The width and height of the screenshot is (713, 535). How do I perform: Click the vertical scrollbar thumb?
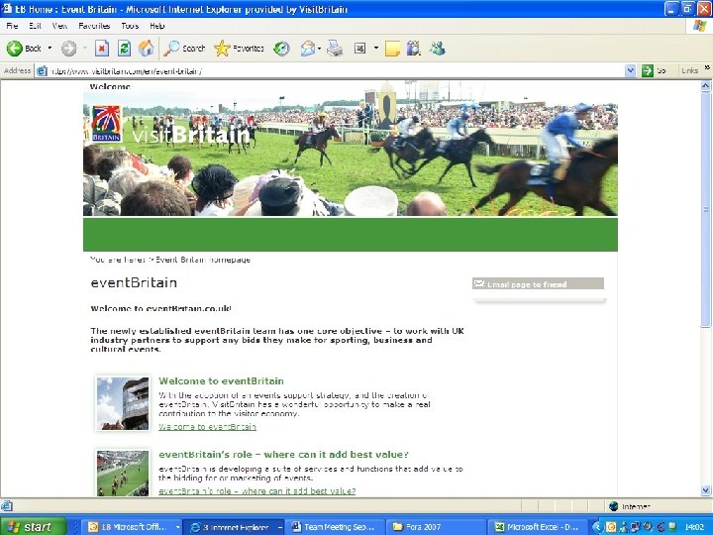(705, 208)
